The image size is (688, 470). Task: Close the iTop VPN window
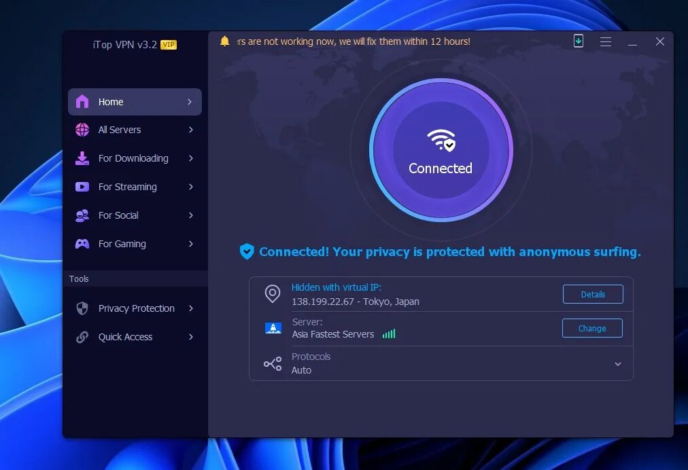tap(660, 41)
